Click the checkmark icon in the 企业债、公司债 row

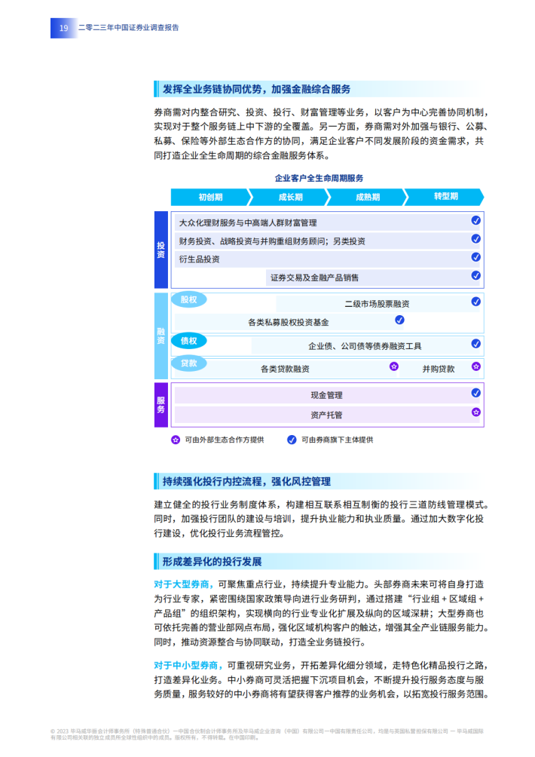475,343
